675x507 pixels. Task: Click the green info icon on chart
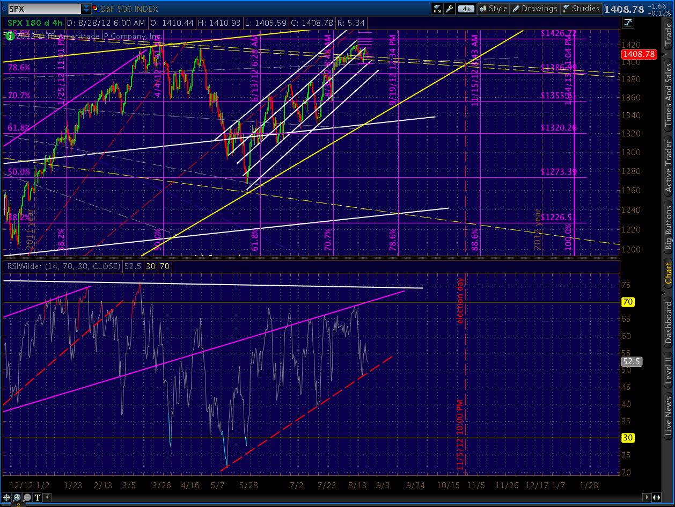[10, 35]
